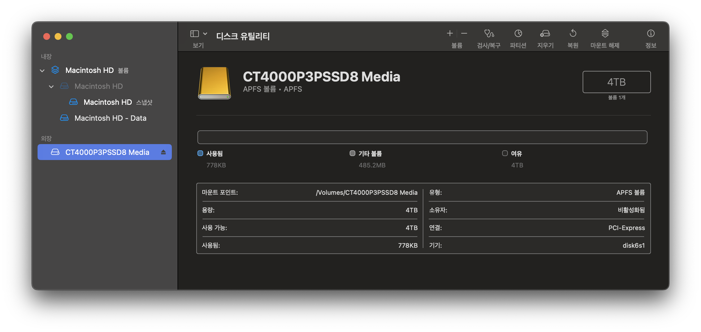The image size is (701, 332).
Task: Collapse the dimmed Macintosh HD subtree
Action: (51, 87)
